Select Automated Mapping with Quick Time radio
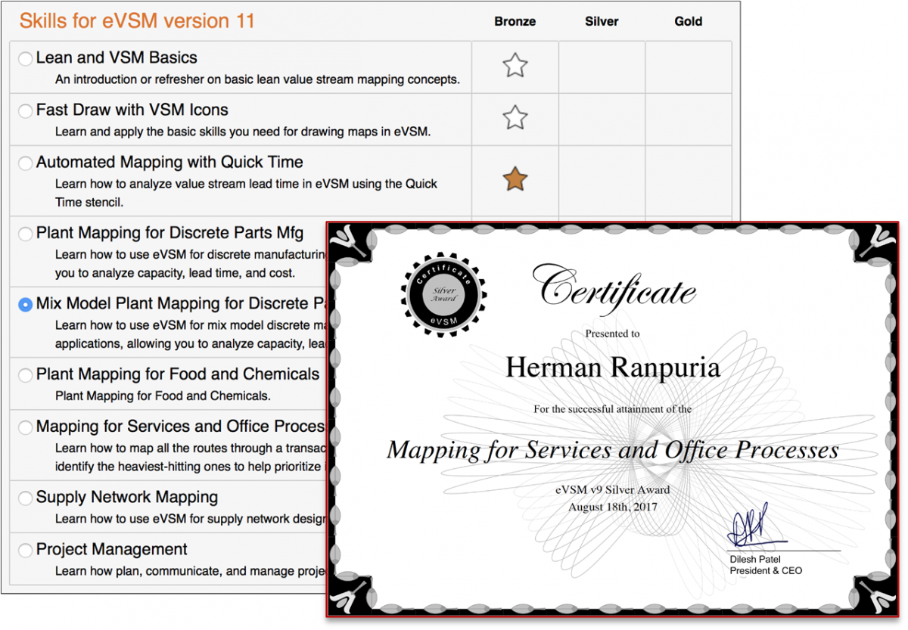Image resolution: width=908 pixels, height=630 pixels. tap(26, 163)
